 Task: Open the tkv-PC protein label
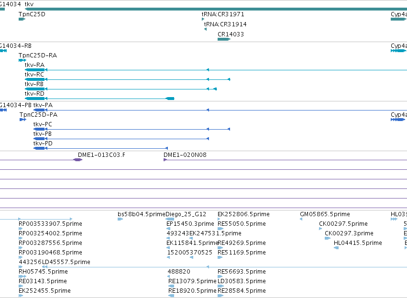[43, 124]
